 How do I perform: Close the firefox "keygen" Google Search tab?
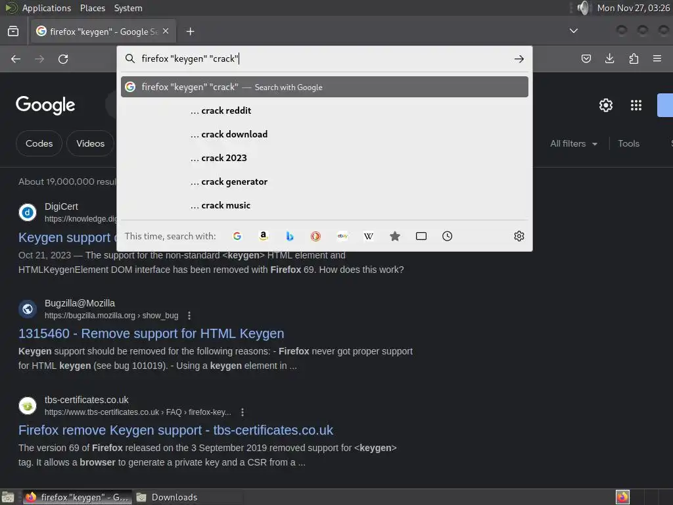pos(166,32)
